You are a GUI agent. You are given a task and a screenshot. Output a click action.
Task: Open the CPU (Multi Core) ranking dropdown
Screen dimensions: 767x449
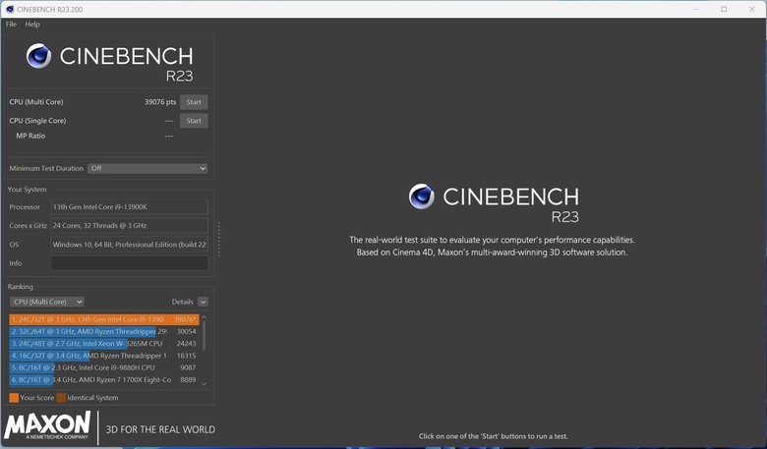[47, 302]
